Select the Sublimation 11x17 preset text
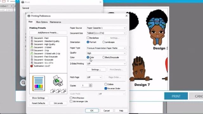 (x=42, y=66)
